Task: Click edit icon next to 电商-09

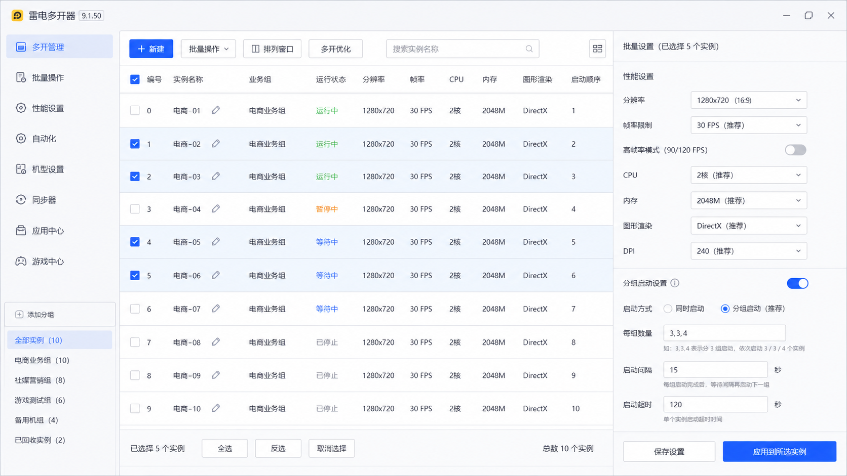Action: (216, 375)
